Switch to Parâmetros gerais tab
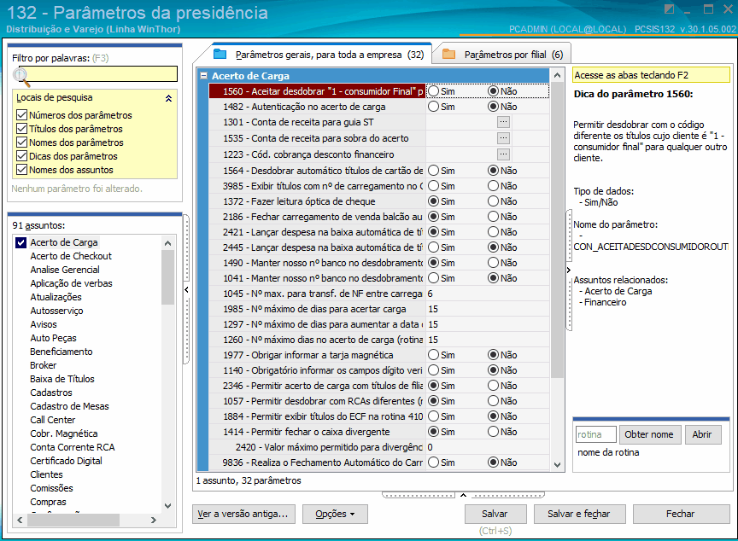The height and width of the screenshot is (541, 738). 313,55
